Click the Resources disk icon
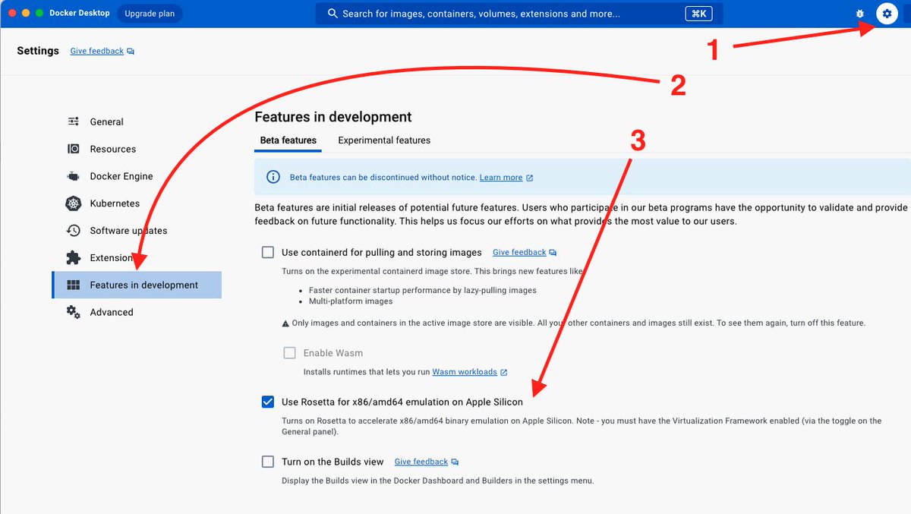Screen dimensions: 911x514 pos(74,149)
